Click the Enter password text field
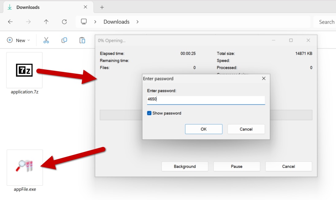 tap(206, 99)
